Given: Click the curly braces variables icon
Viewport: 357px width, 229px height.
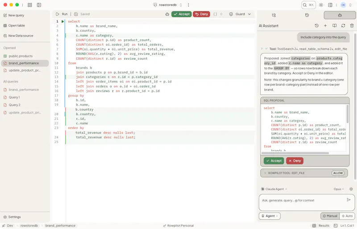Looking at the screenshot, I should tap(215, 14).
